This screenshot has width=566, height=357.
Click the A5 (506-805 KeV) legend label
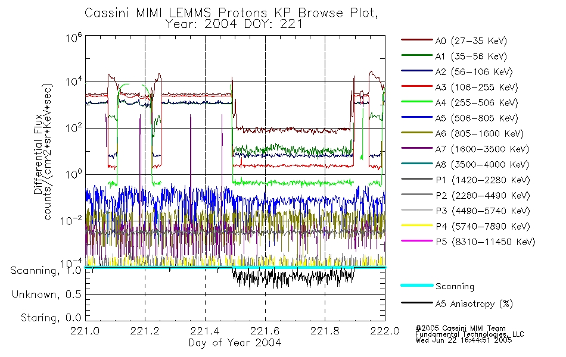(477, 118)
